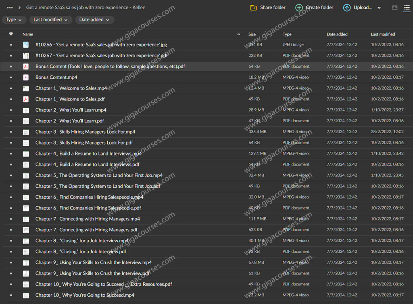413x304 pixels.
Task: Toggle the dot beside Chapter 5 Operating System.pdf
Action: coord(11,187)
